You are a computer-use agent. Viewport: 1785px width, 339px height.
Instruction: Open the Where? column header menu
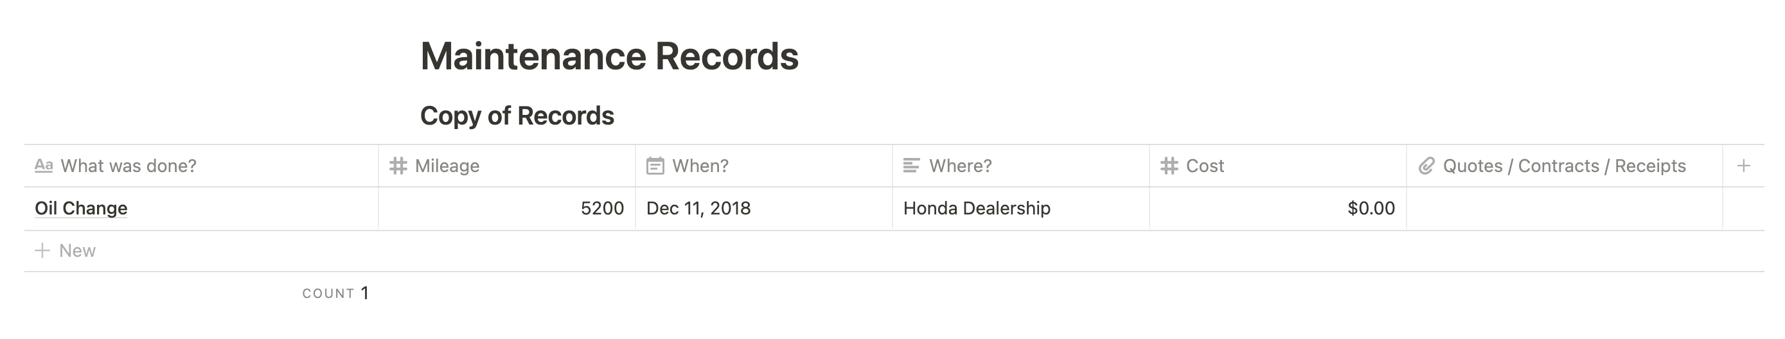tap(1021, 166)
